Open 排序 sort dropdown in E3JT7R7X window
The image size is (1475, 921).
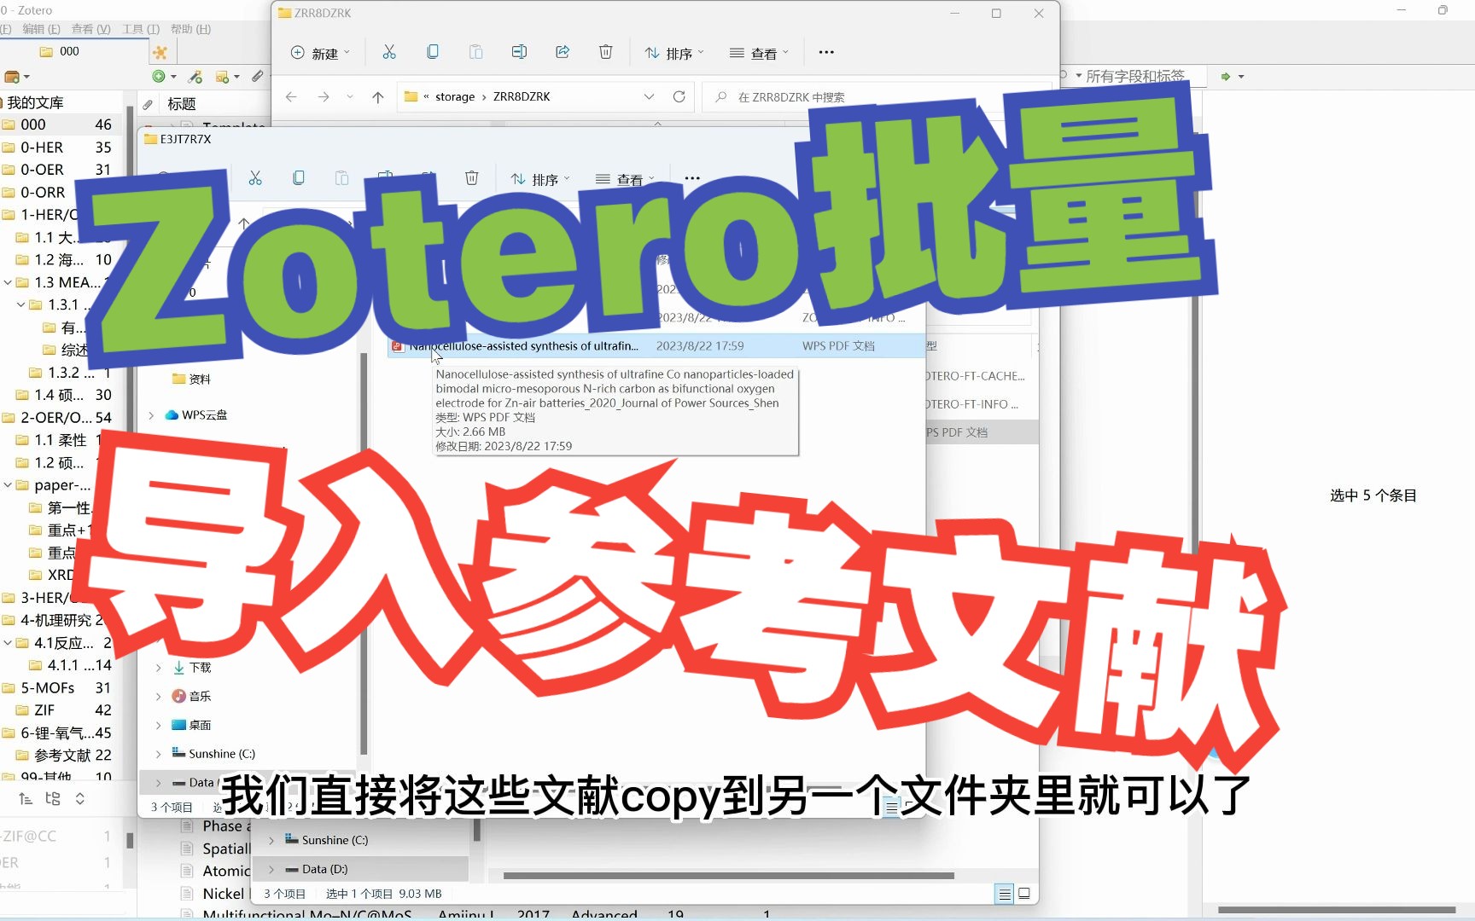tap(540, 179)
